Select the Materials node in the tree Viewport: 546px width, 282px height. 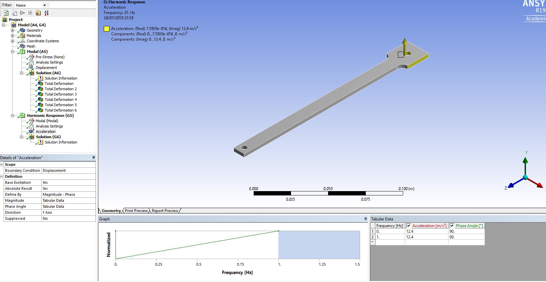34,36
